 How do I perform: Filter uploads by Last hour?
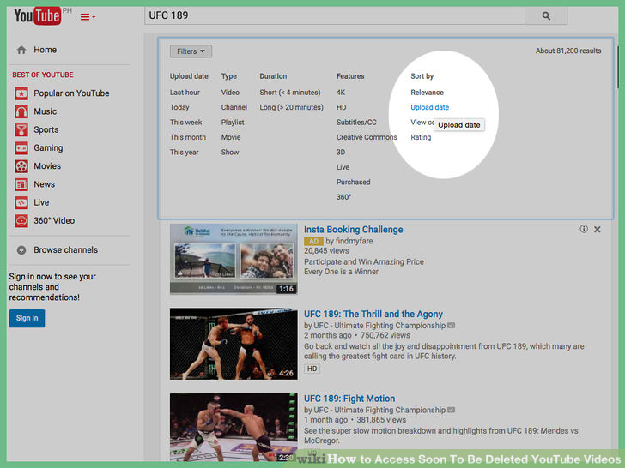pyautogui.click(x=185, y=93)
